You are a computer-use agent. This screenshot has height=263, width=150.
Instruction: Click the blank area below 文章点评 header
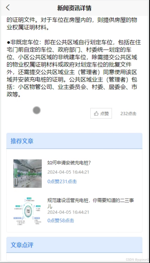(74, 257)
